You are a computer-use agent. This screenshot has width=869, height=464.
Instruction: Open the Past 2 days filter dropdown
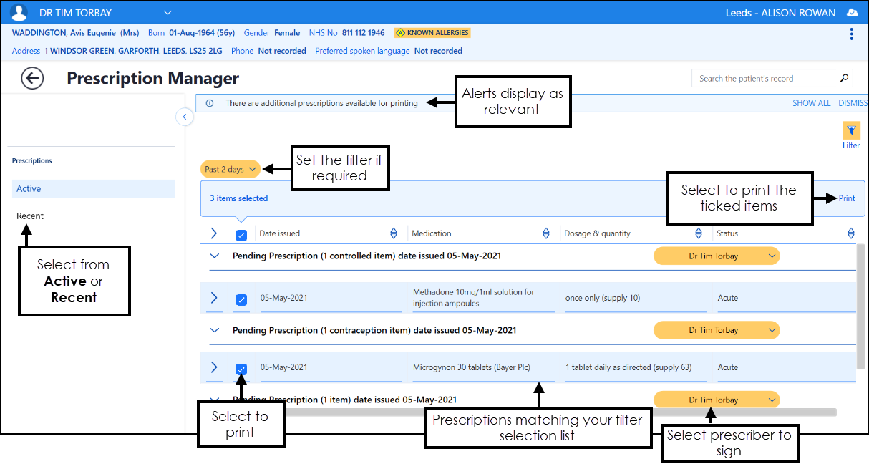point(230,170)
